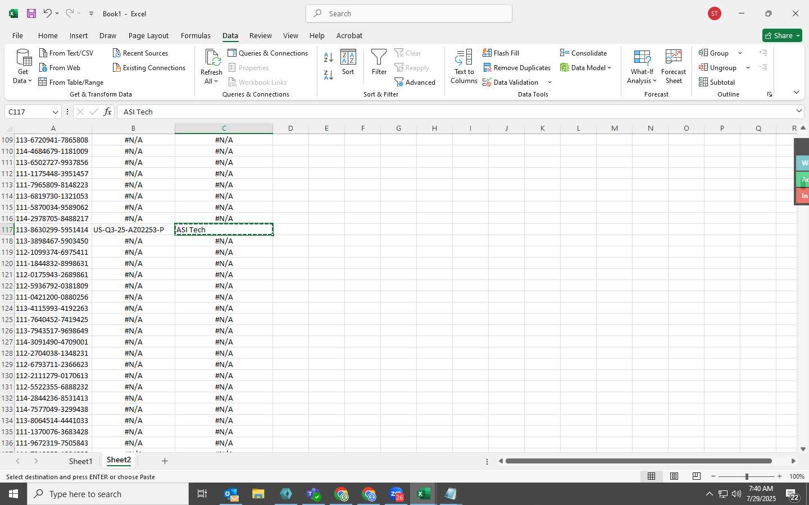Image resolution: width=809 pixels, height=505 pixels.
Task: Add a new sheet with plus button
Action: [165, 461]
